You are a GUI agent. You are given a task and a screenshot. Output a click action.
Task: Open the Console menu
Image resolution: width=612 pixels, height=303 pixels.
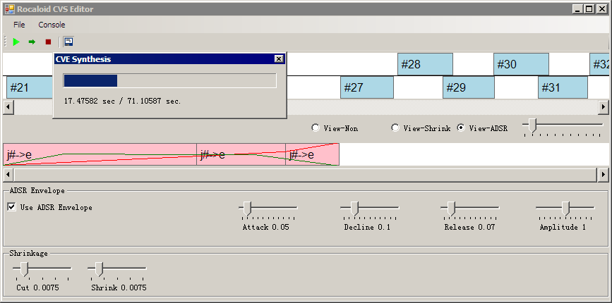(x=52, y=25)
